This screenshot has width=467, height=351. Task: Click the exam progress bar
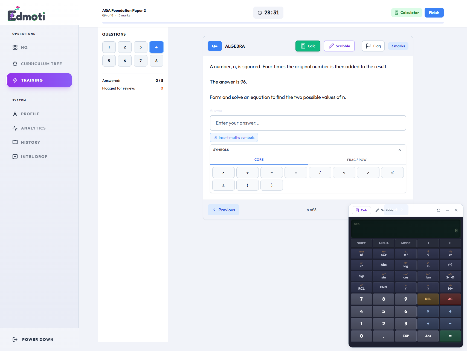coord(273,23)
